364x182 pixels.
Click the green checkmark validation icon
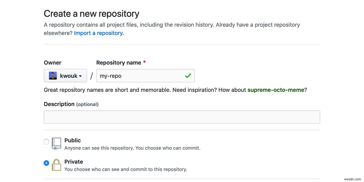pyautogui.click(x=188, y=76)
